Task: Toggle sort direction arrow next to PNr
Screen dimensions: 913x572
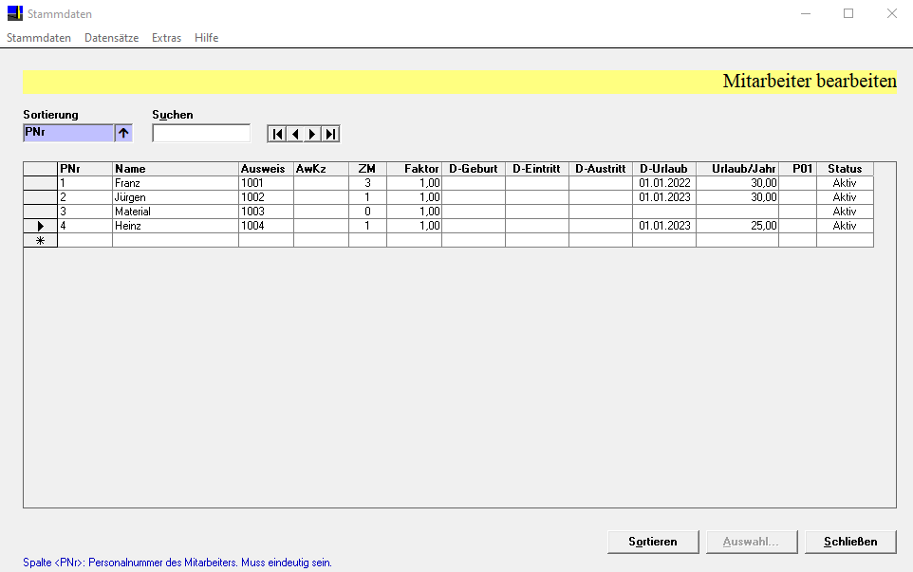Action: [x=123, y=133]
